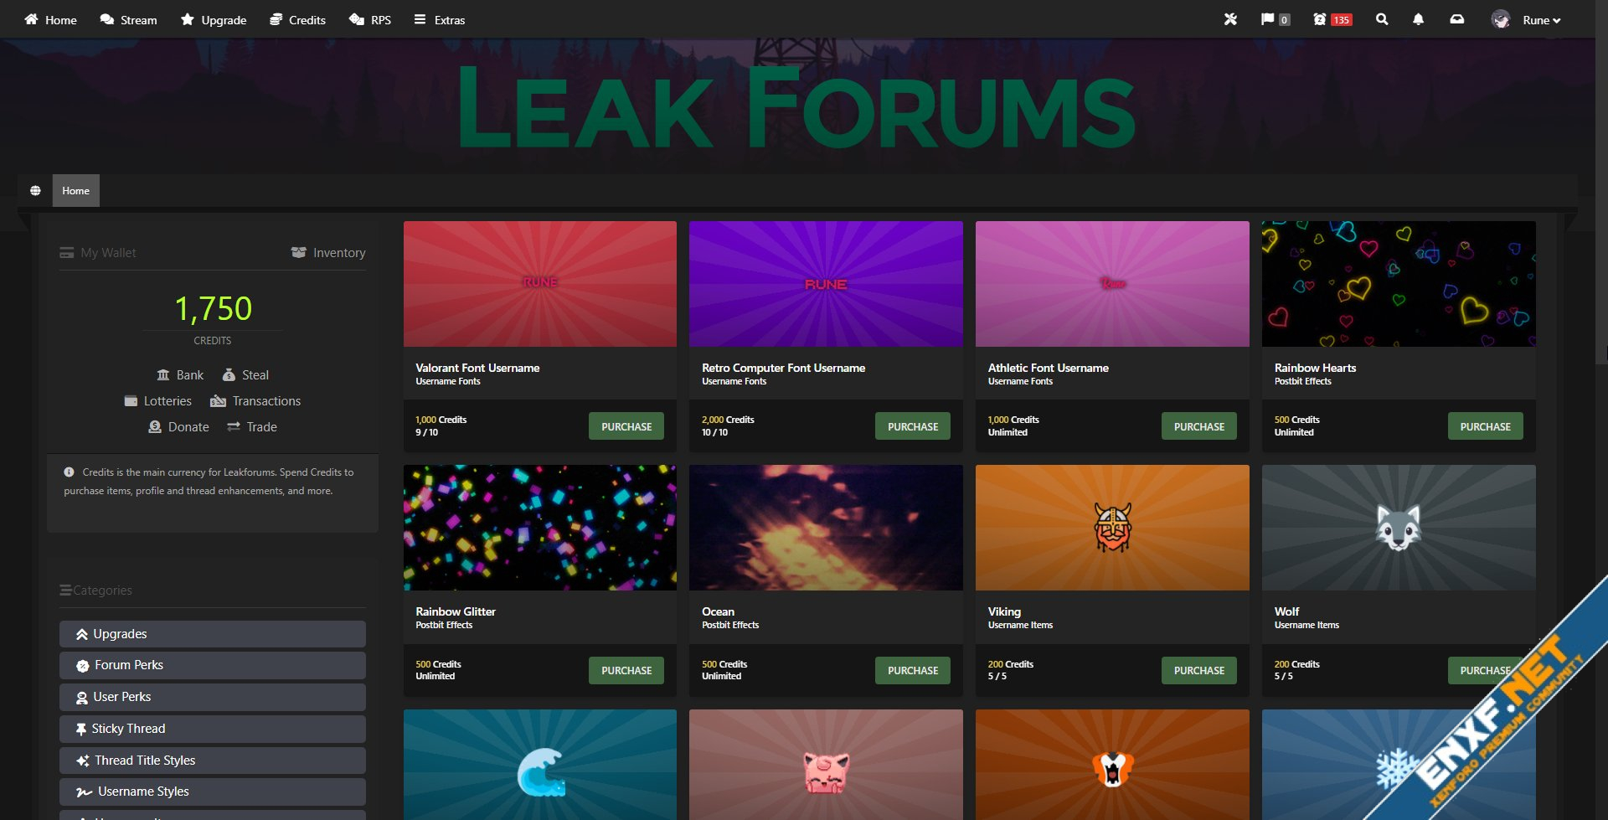
Task: Click the Trade arrows icon
Action: pyautogui.click(x=234, y=427)
